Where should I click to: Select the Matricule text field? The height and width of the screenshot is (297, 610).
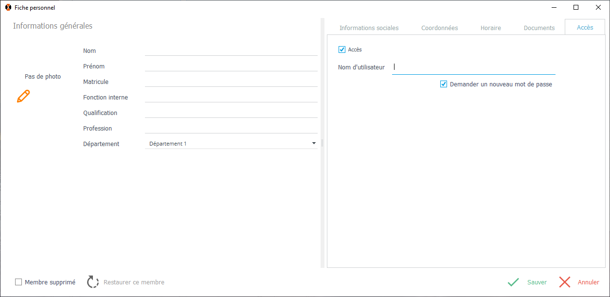231,82
